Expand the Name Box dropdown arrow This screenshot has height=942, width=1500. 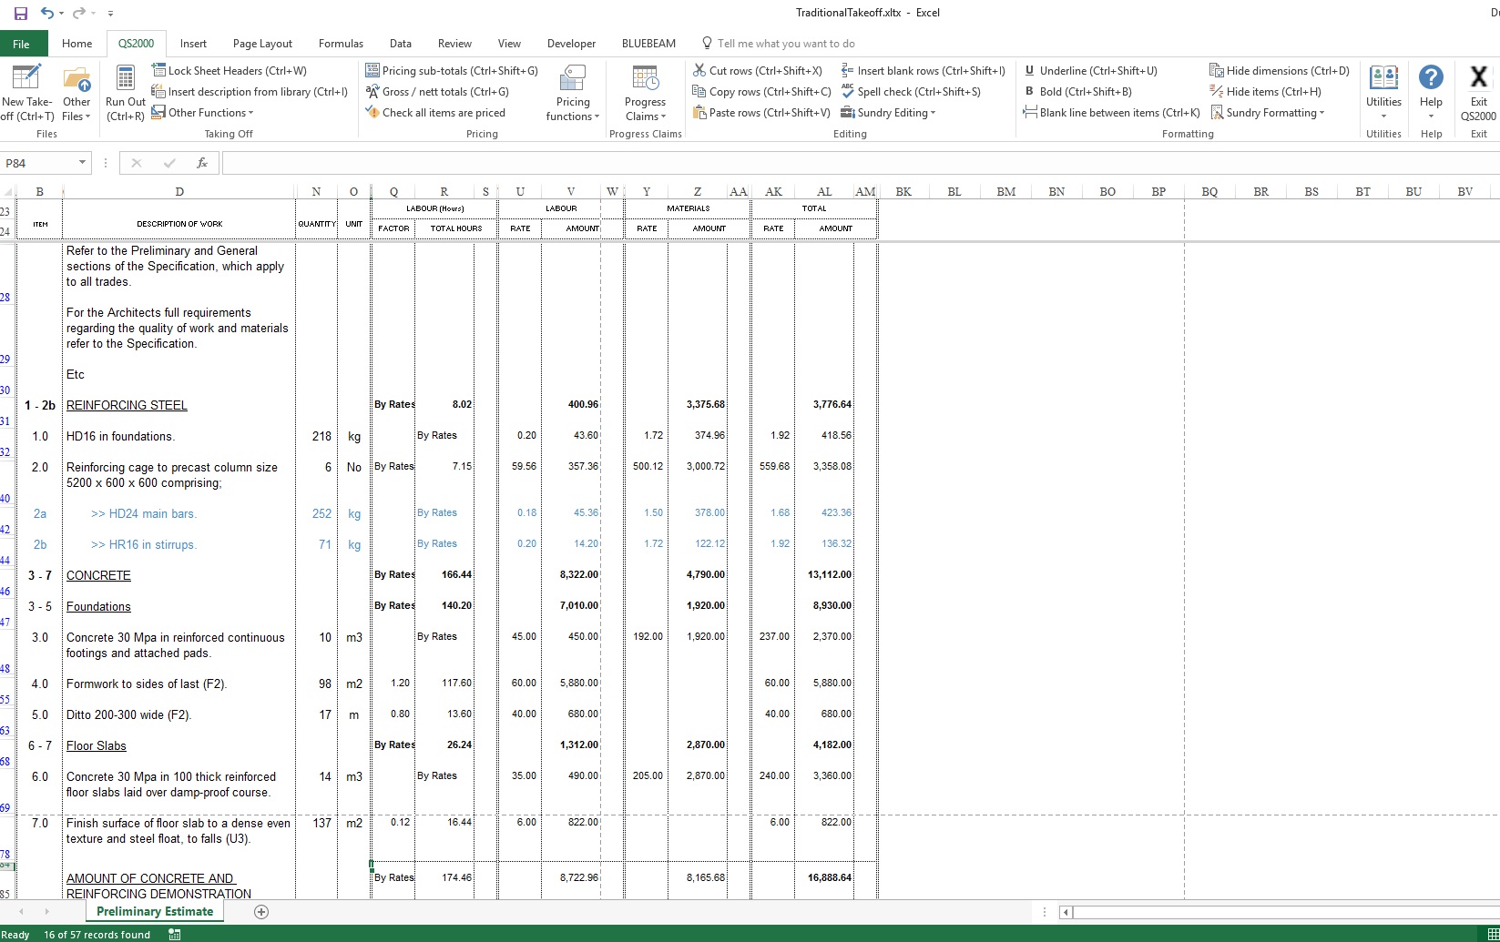pyautogui.click(x=82, y=163)
